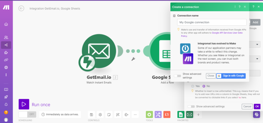Open the red Text parser brackets icon
263x123 pixels.
(167, 115)
